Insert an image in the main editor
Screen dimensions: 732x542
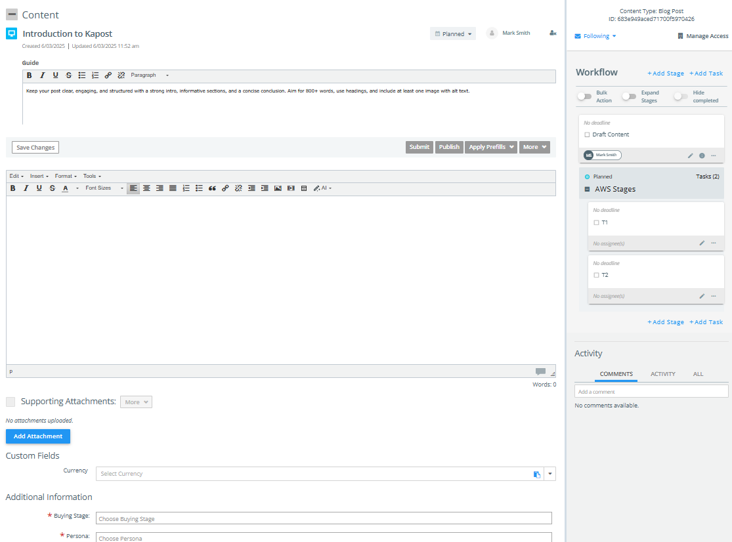click(x=278, y=188)
